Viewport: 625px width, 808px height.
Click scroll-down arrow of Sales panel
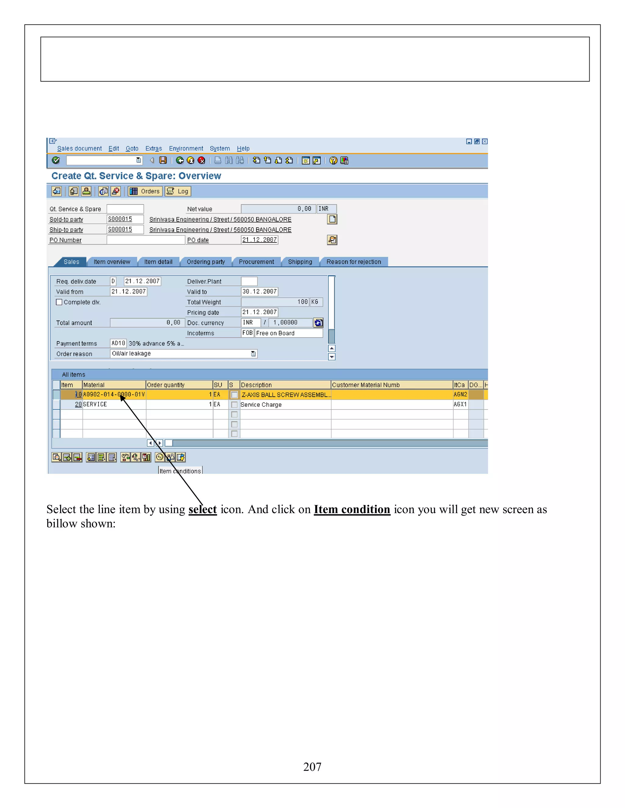click(x=332, y=357)
